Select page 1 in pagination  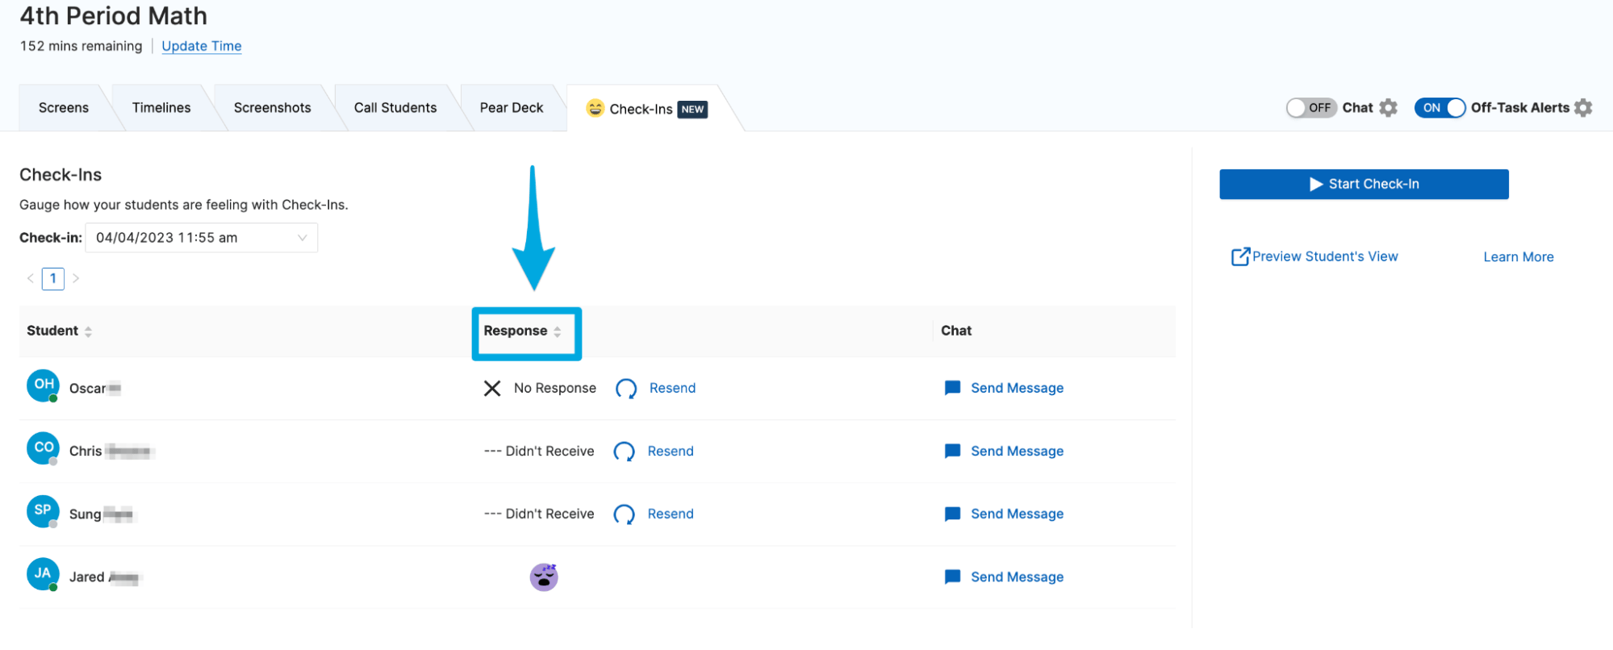pos(53,278)
